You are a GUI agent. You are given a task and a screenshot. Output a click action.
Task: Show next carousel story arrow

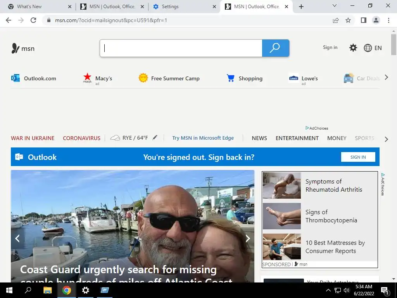pos(248,238)
